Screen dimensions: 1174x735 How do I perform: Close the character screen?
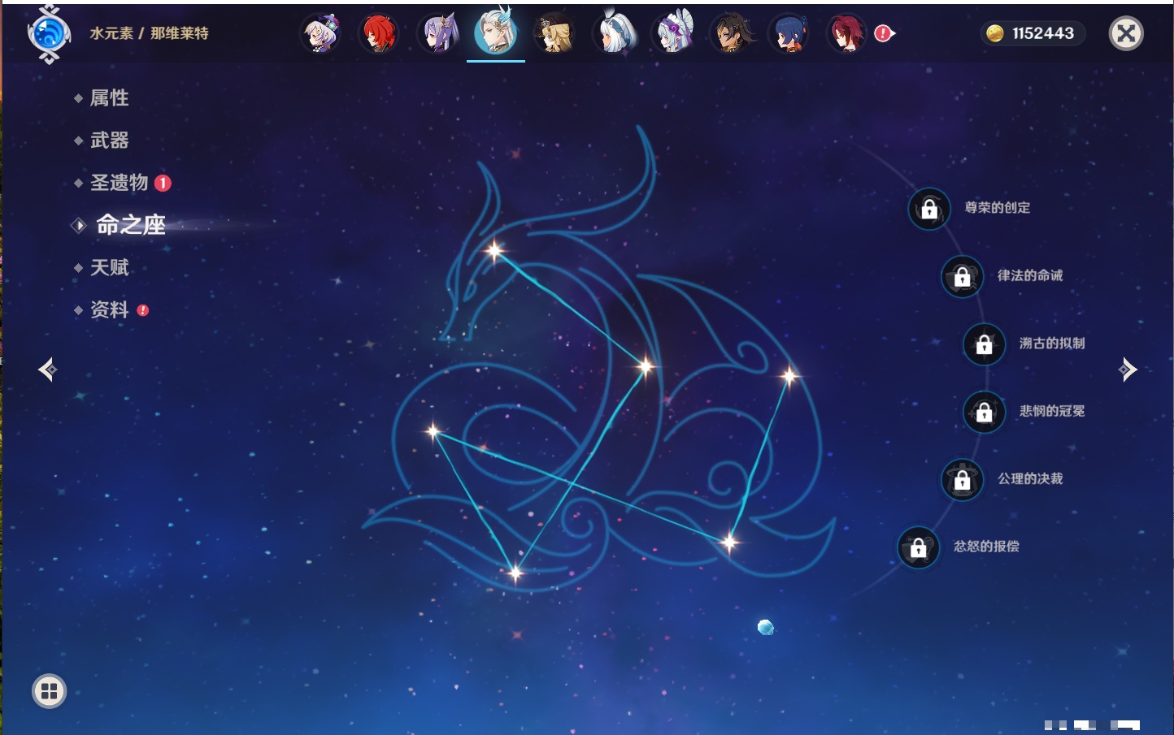[1126, 33]
